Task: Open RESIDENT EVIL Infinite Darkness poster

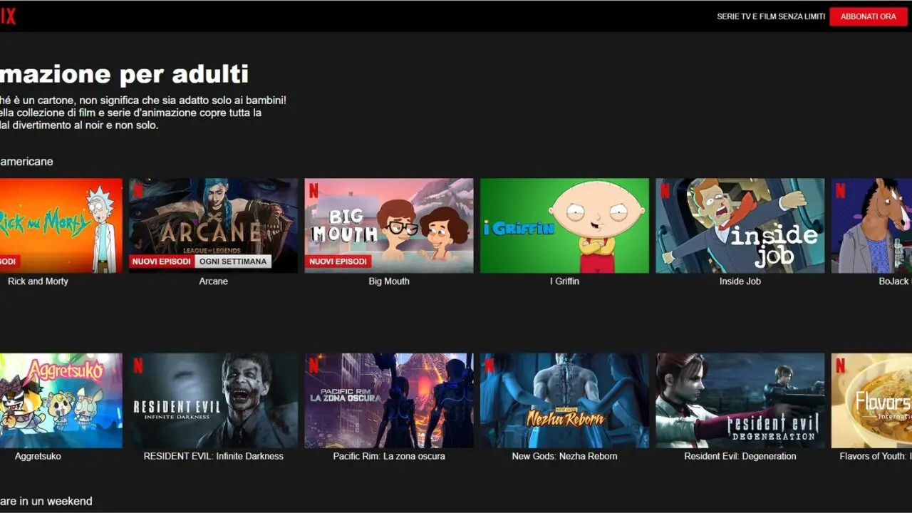Action: 213,400
